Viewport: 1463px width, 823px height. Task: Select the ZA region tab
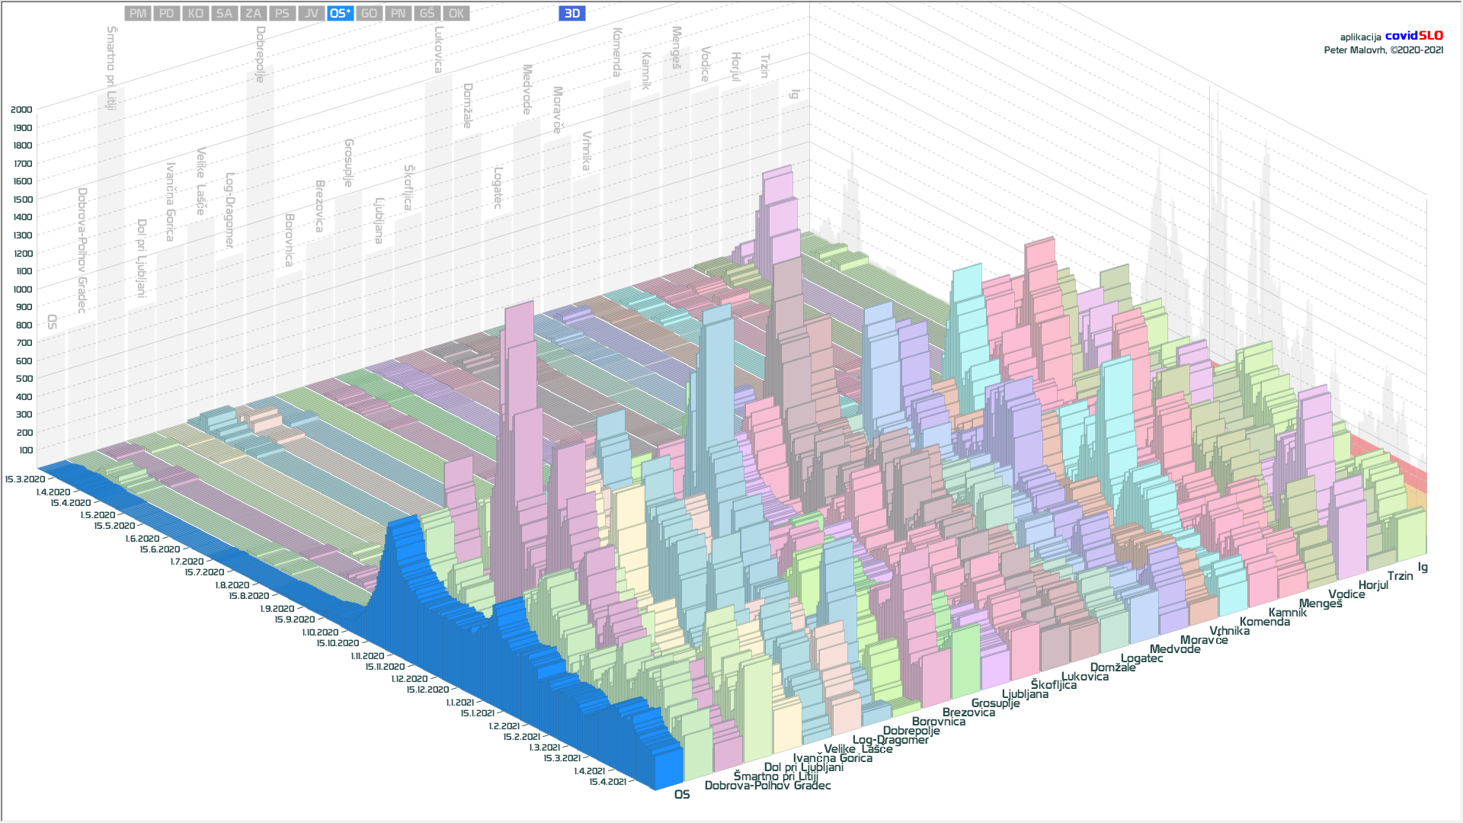254,13
